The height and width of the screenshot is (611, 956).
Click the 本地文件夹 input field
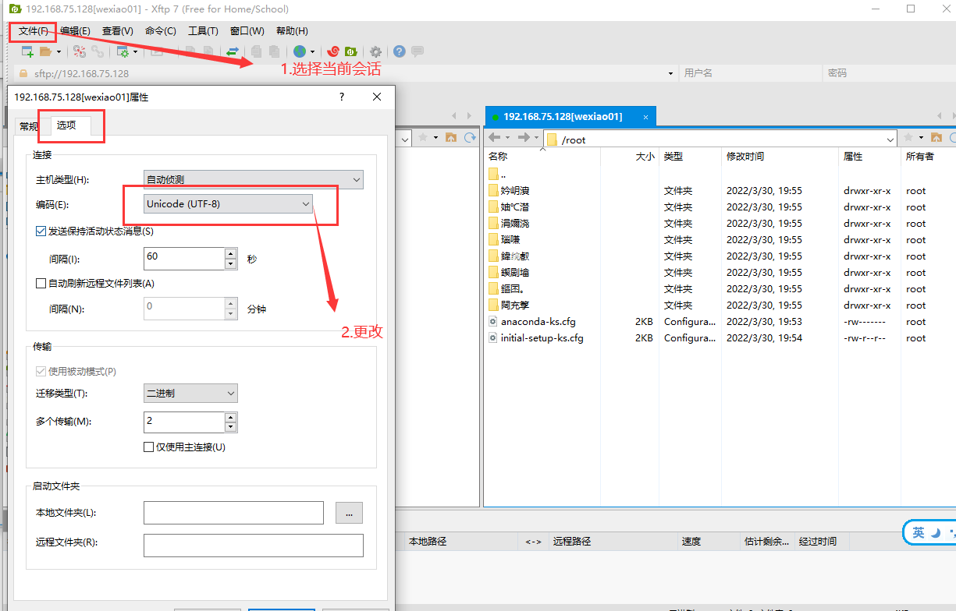pos(233,512)
